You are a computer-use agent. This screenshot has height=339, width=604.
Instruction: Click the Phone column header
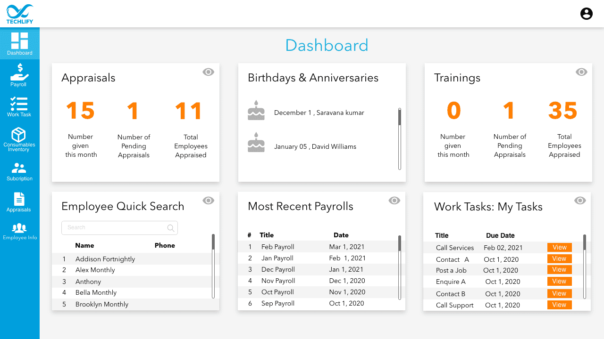165,245
